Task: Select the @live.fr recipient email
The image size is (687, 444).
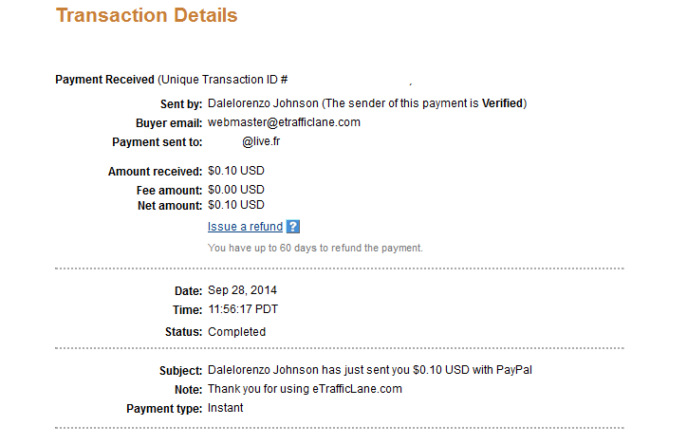Action: point(261,141)
